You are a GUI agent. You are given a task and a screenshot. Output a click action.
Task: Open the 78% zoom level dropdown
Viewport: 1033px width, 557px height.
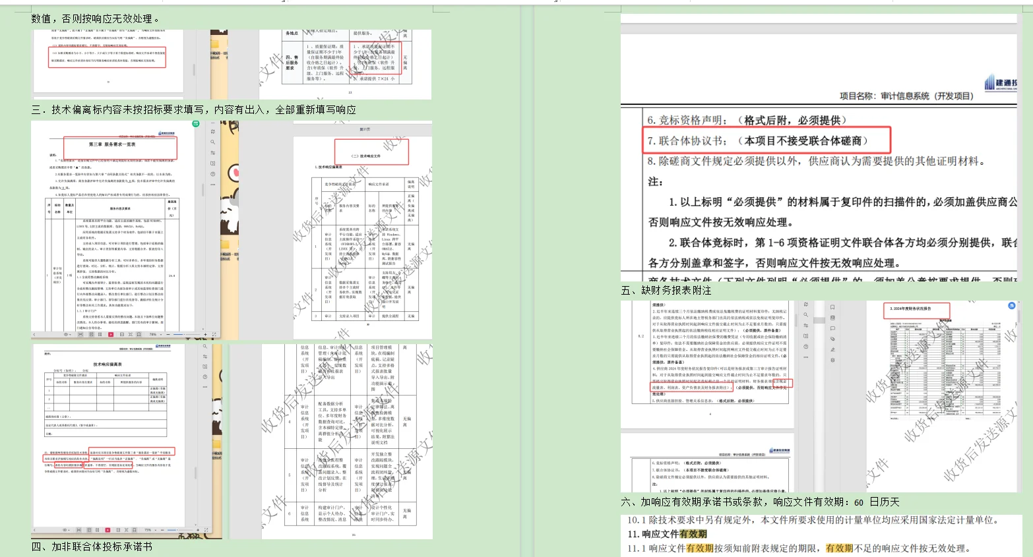pyautogui.click(x=157, y=334)
